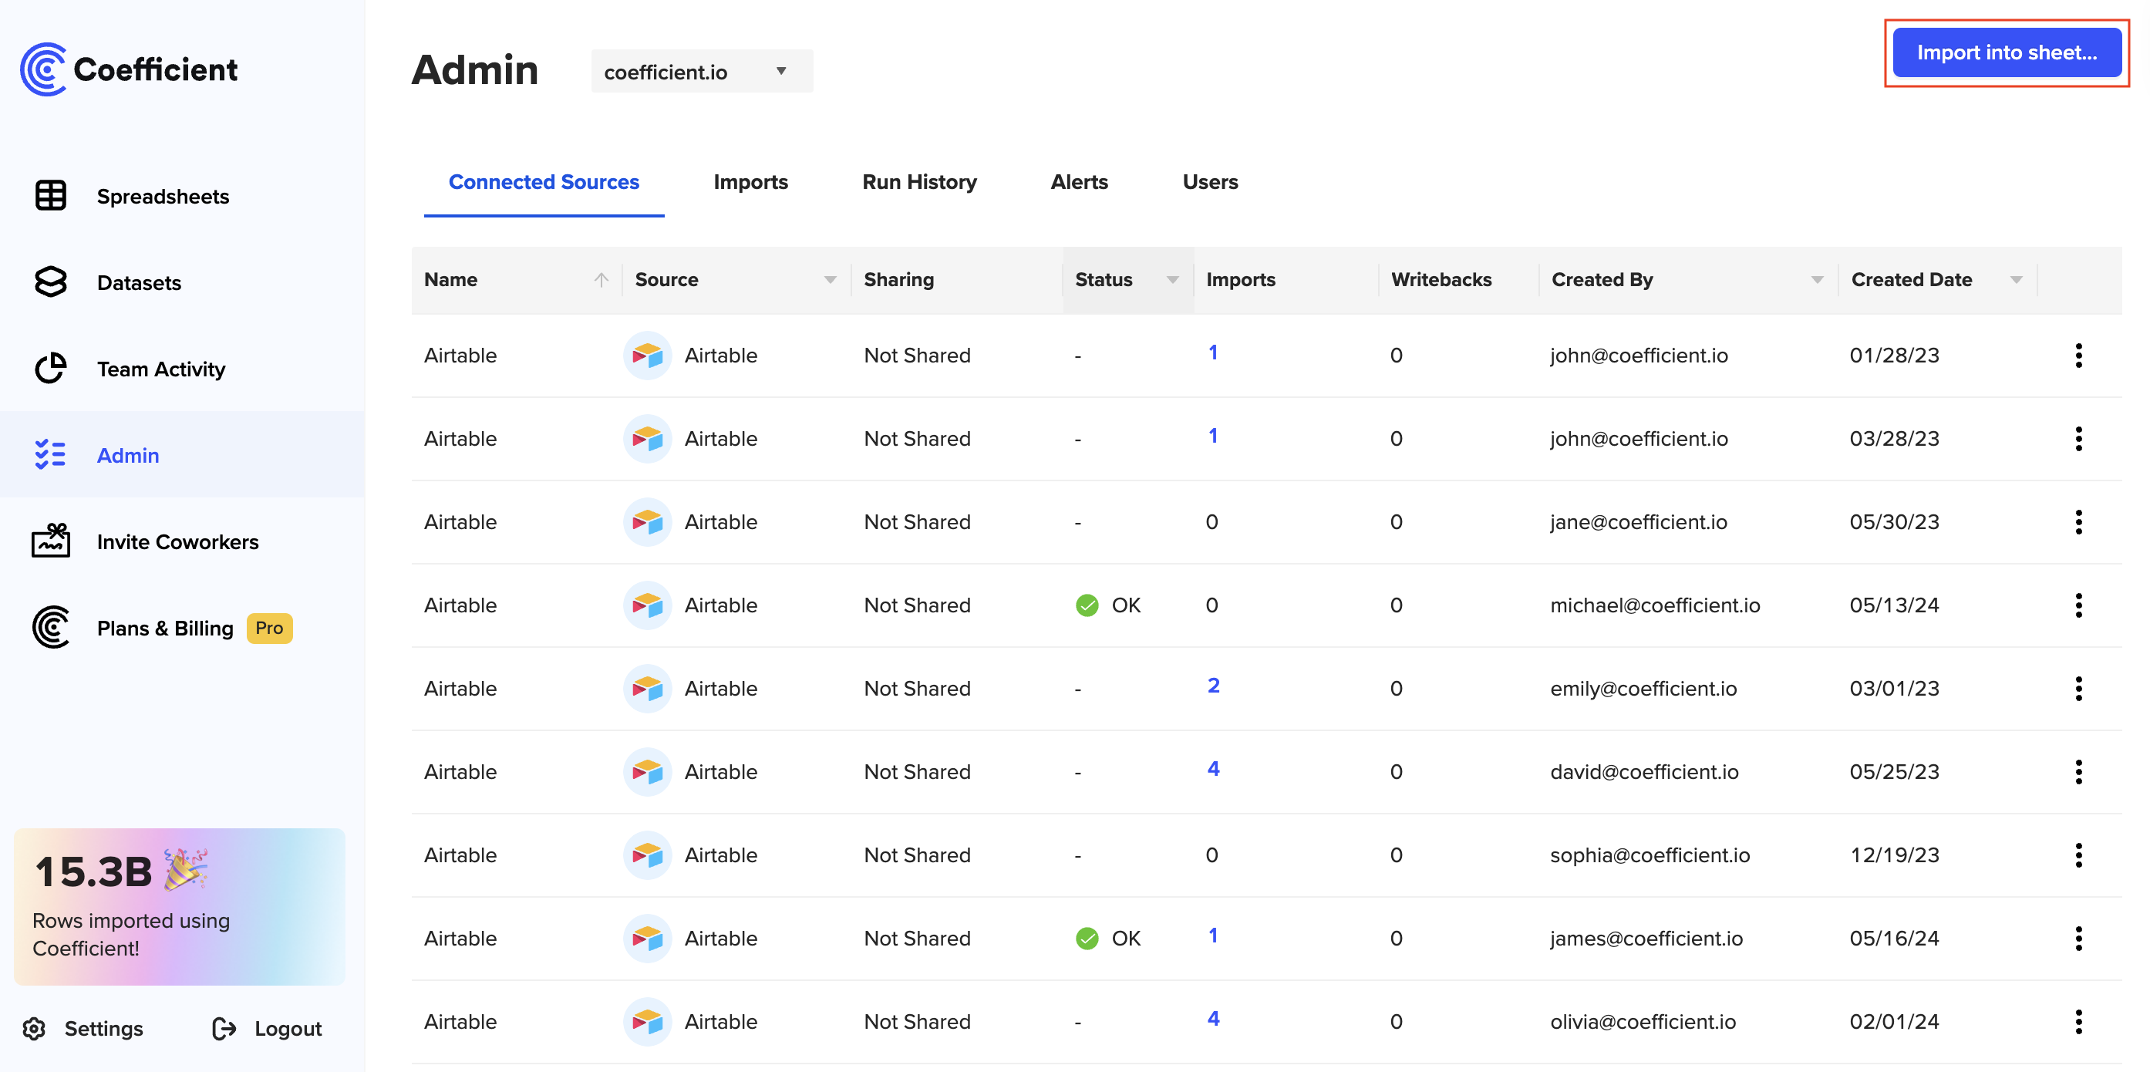This screenshot has height=1072, width=2150.
Task: Click the Pro badge next to Plans & Billing
Action: click(x=268, y=628)
